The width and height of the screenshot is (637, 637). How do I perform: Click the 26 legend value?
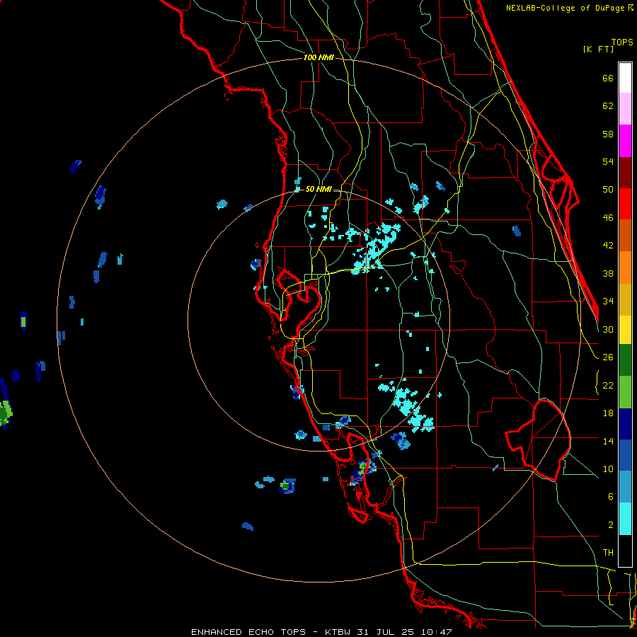pyautogui.click(x=608, y=357)
